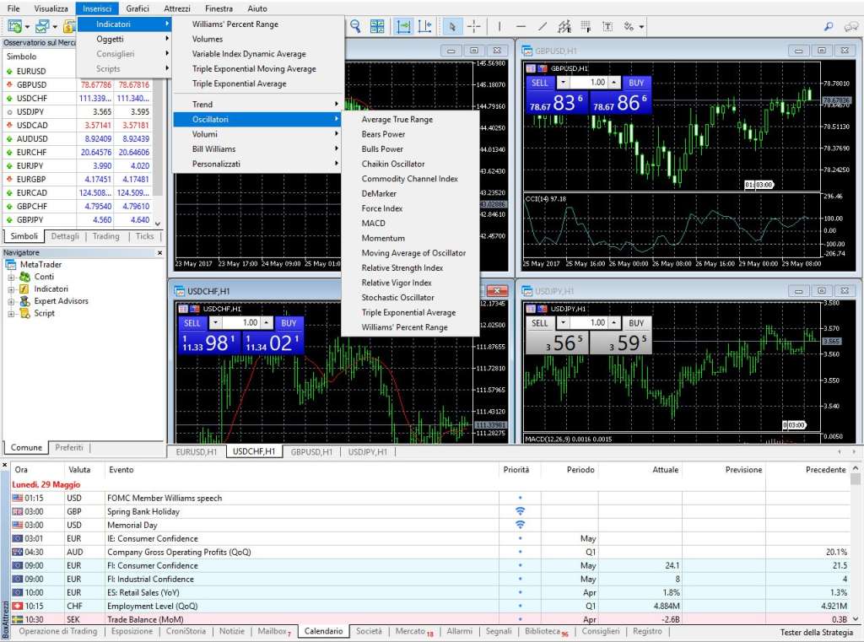Expand the Indicatori node in Navigator

[11, 289]
